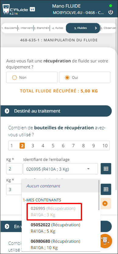Click the orange plus add icon

click(x=105, y=204)
